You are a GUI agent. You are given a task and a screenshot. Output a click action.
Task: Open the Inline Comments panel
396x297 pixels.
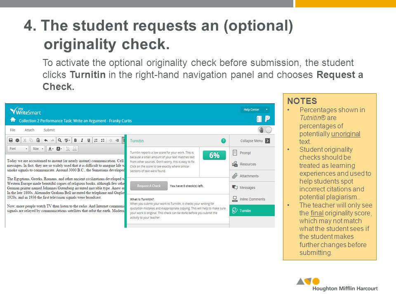(x=252, y=199)
